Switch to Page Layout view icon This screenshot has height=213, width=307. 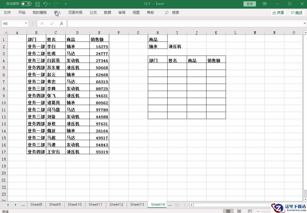(x=239, y=211)
